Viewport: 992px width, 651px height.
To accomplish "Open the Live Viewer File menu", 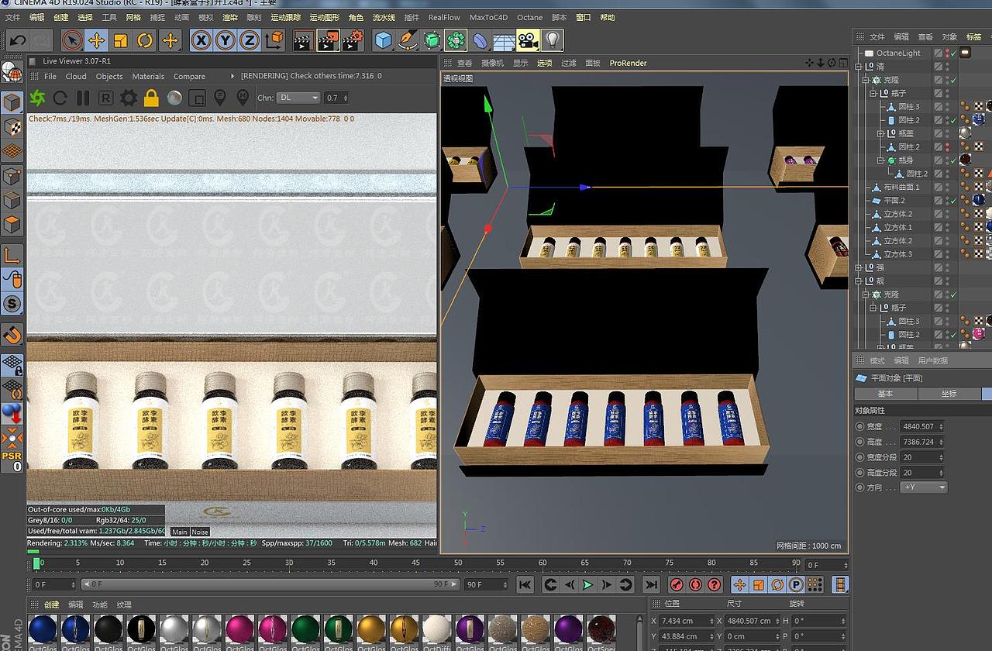I will pyautogui.click(x=50, y=76).
